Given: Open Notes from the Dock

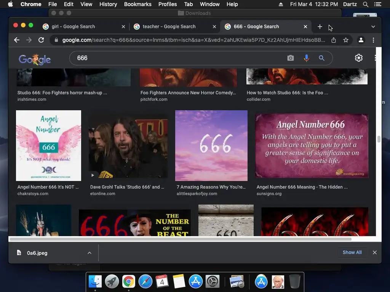Looking at the screenshot, I should [179, 282].
